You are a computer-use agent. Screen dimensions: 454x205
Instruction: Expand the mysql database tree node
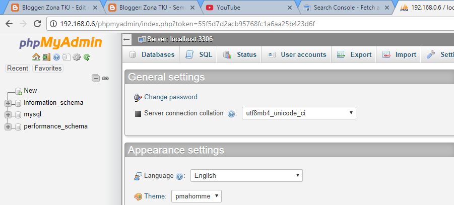[8, 115]
